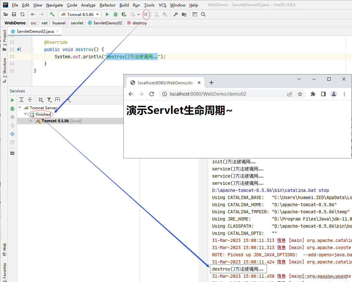This screenshot has height=282, width=352.
Task: Collapse the Finished tree node
Action: pyautogui.click(x=26, y=114)
